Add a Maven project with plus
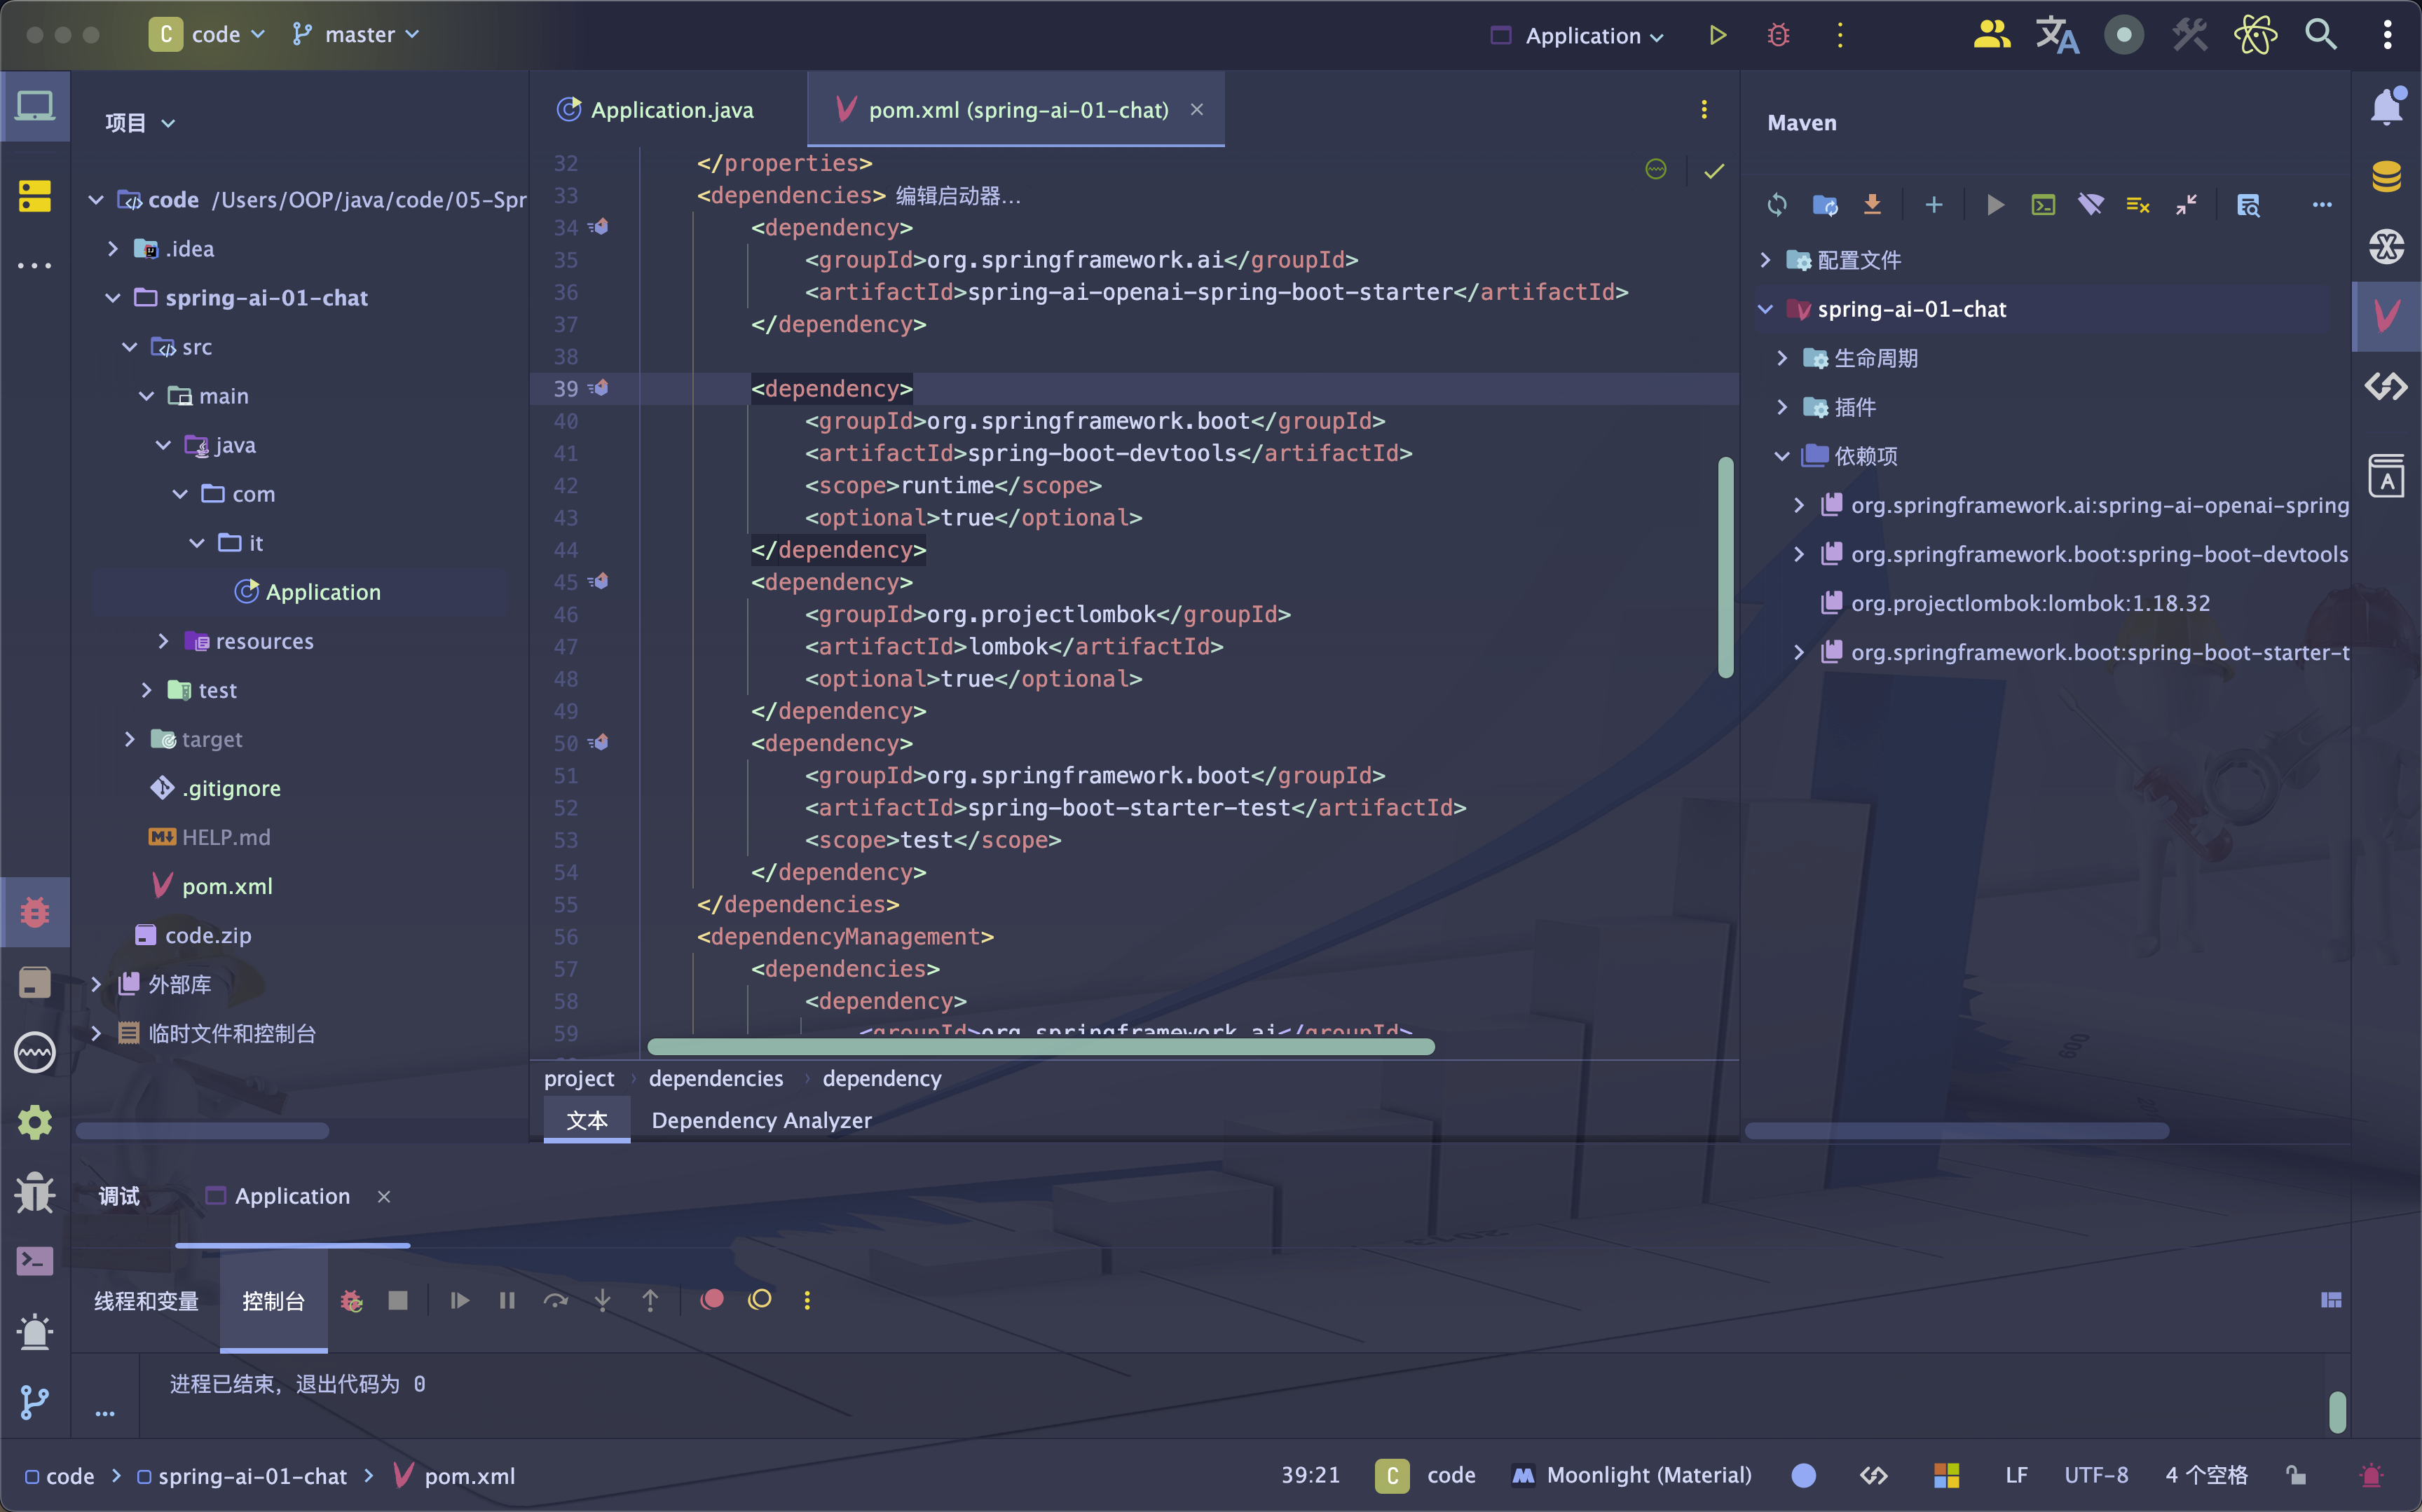 tap(1934, 205)
